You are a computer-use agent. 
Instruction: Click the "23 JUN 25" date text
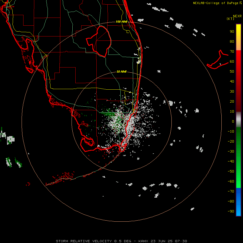[162, 241]
